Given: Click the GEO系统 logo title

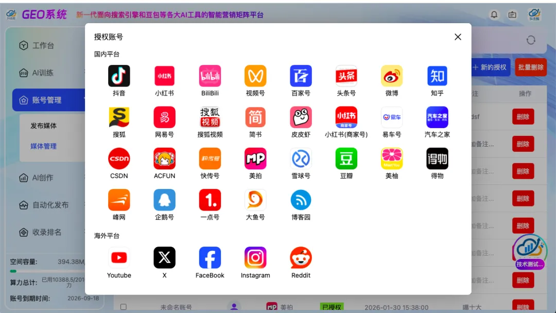Looking at the screenshot, I should coord(44,14).
